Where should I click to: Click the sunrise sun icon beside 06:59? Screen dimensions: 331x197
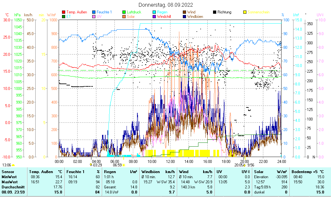124,165
